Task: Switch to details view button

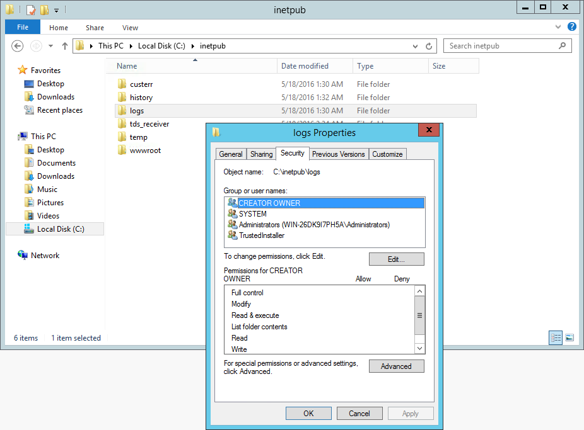Action: (x=556, y=338)
